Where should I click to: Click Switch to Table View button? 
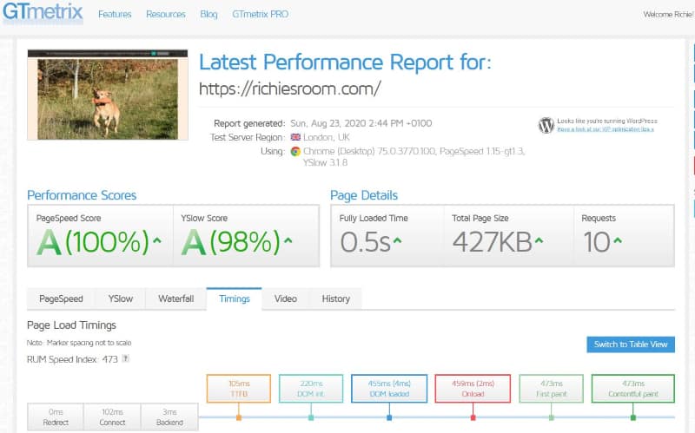631,344
